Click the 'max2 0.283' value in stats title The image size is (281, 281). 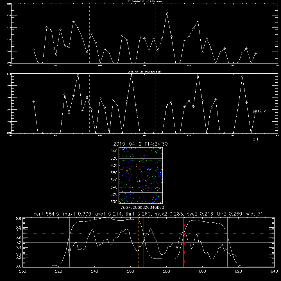[x=169, y=214]
